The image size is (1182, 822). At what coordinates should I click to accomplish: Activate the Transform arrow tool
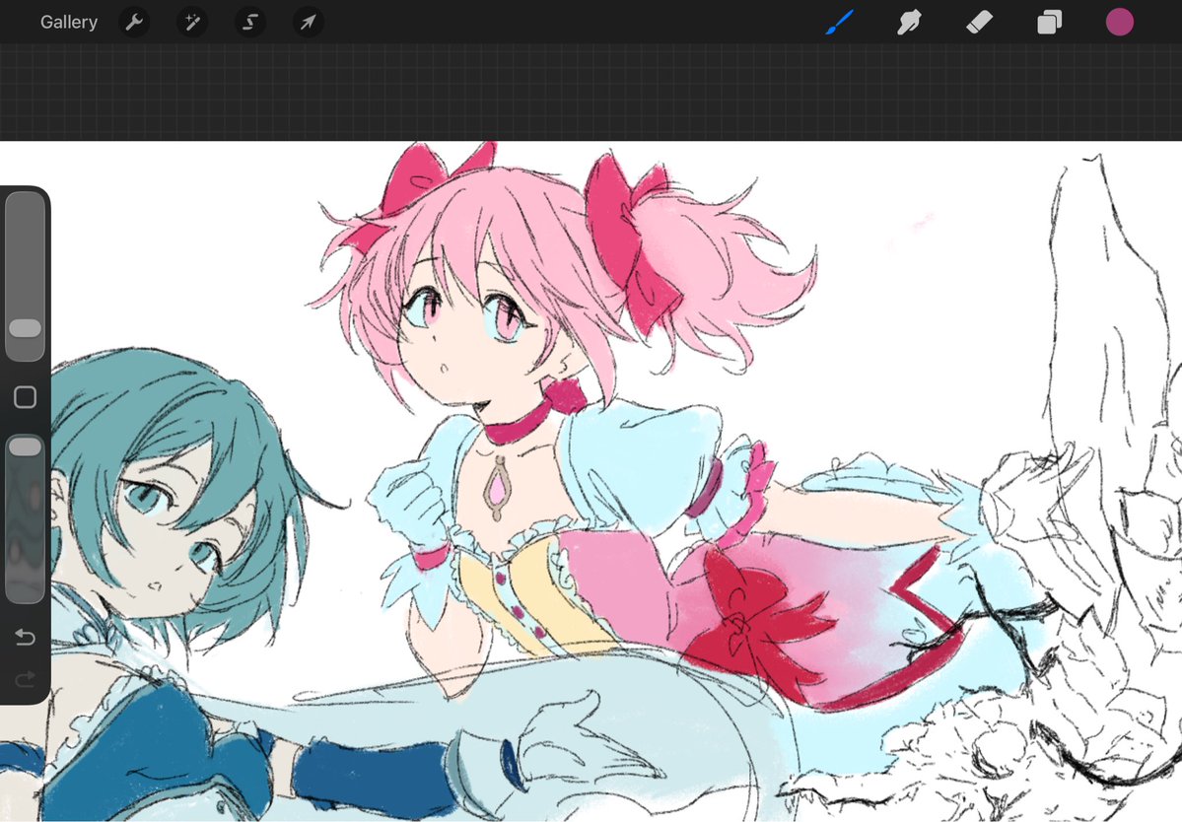[308, 22]
